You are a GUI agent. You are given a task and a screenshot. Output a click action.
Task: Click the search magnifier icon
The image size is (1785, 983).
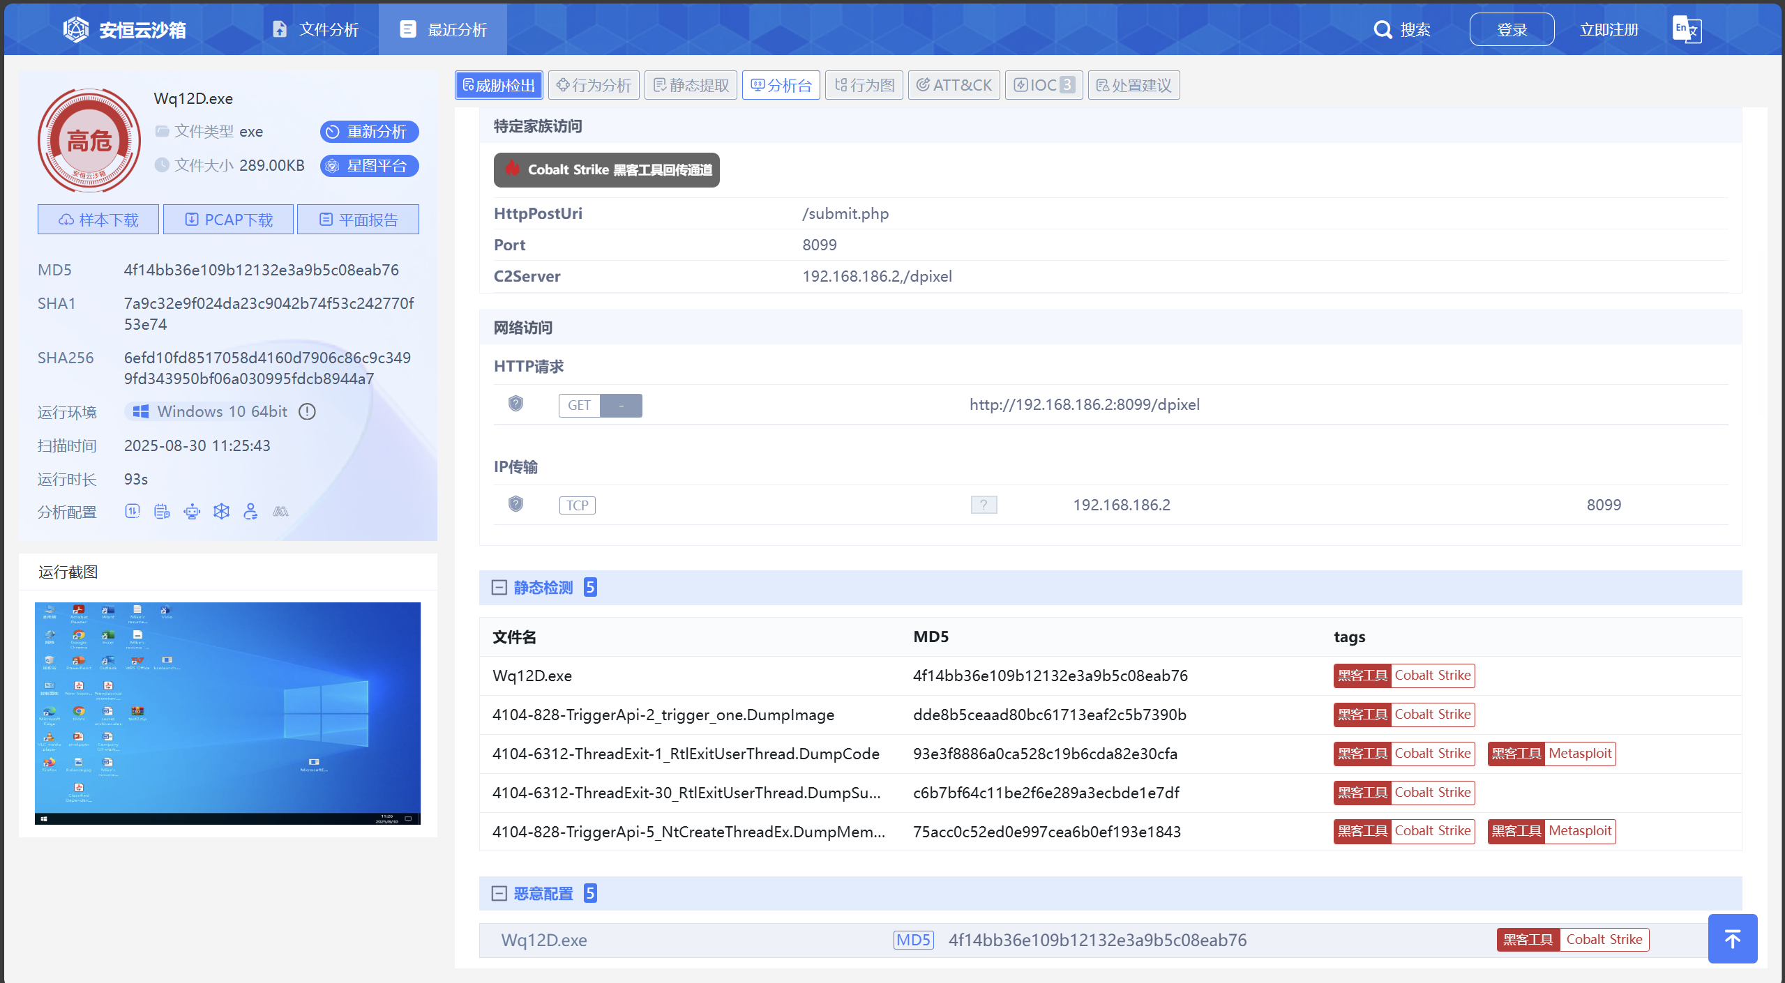[x=1382, y=29]
